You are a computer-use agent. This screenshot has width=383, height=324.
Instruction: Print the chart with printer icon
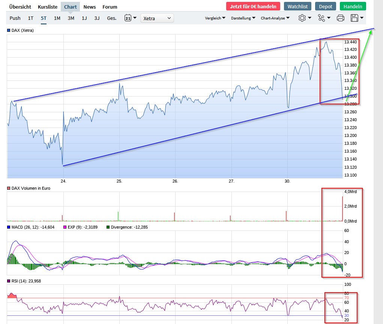[341, 18]
